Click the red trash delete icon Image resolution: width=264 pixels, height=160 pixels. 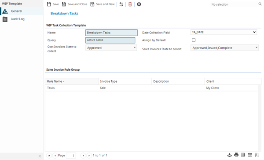pos(130,4)
